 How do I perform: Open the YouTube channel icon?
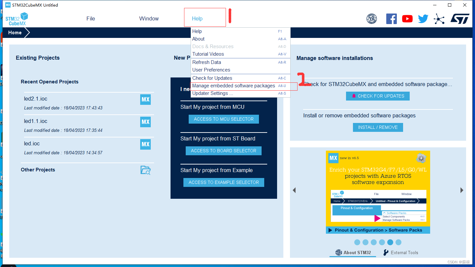pos(407,19)
